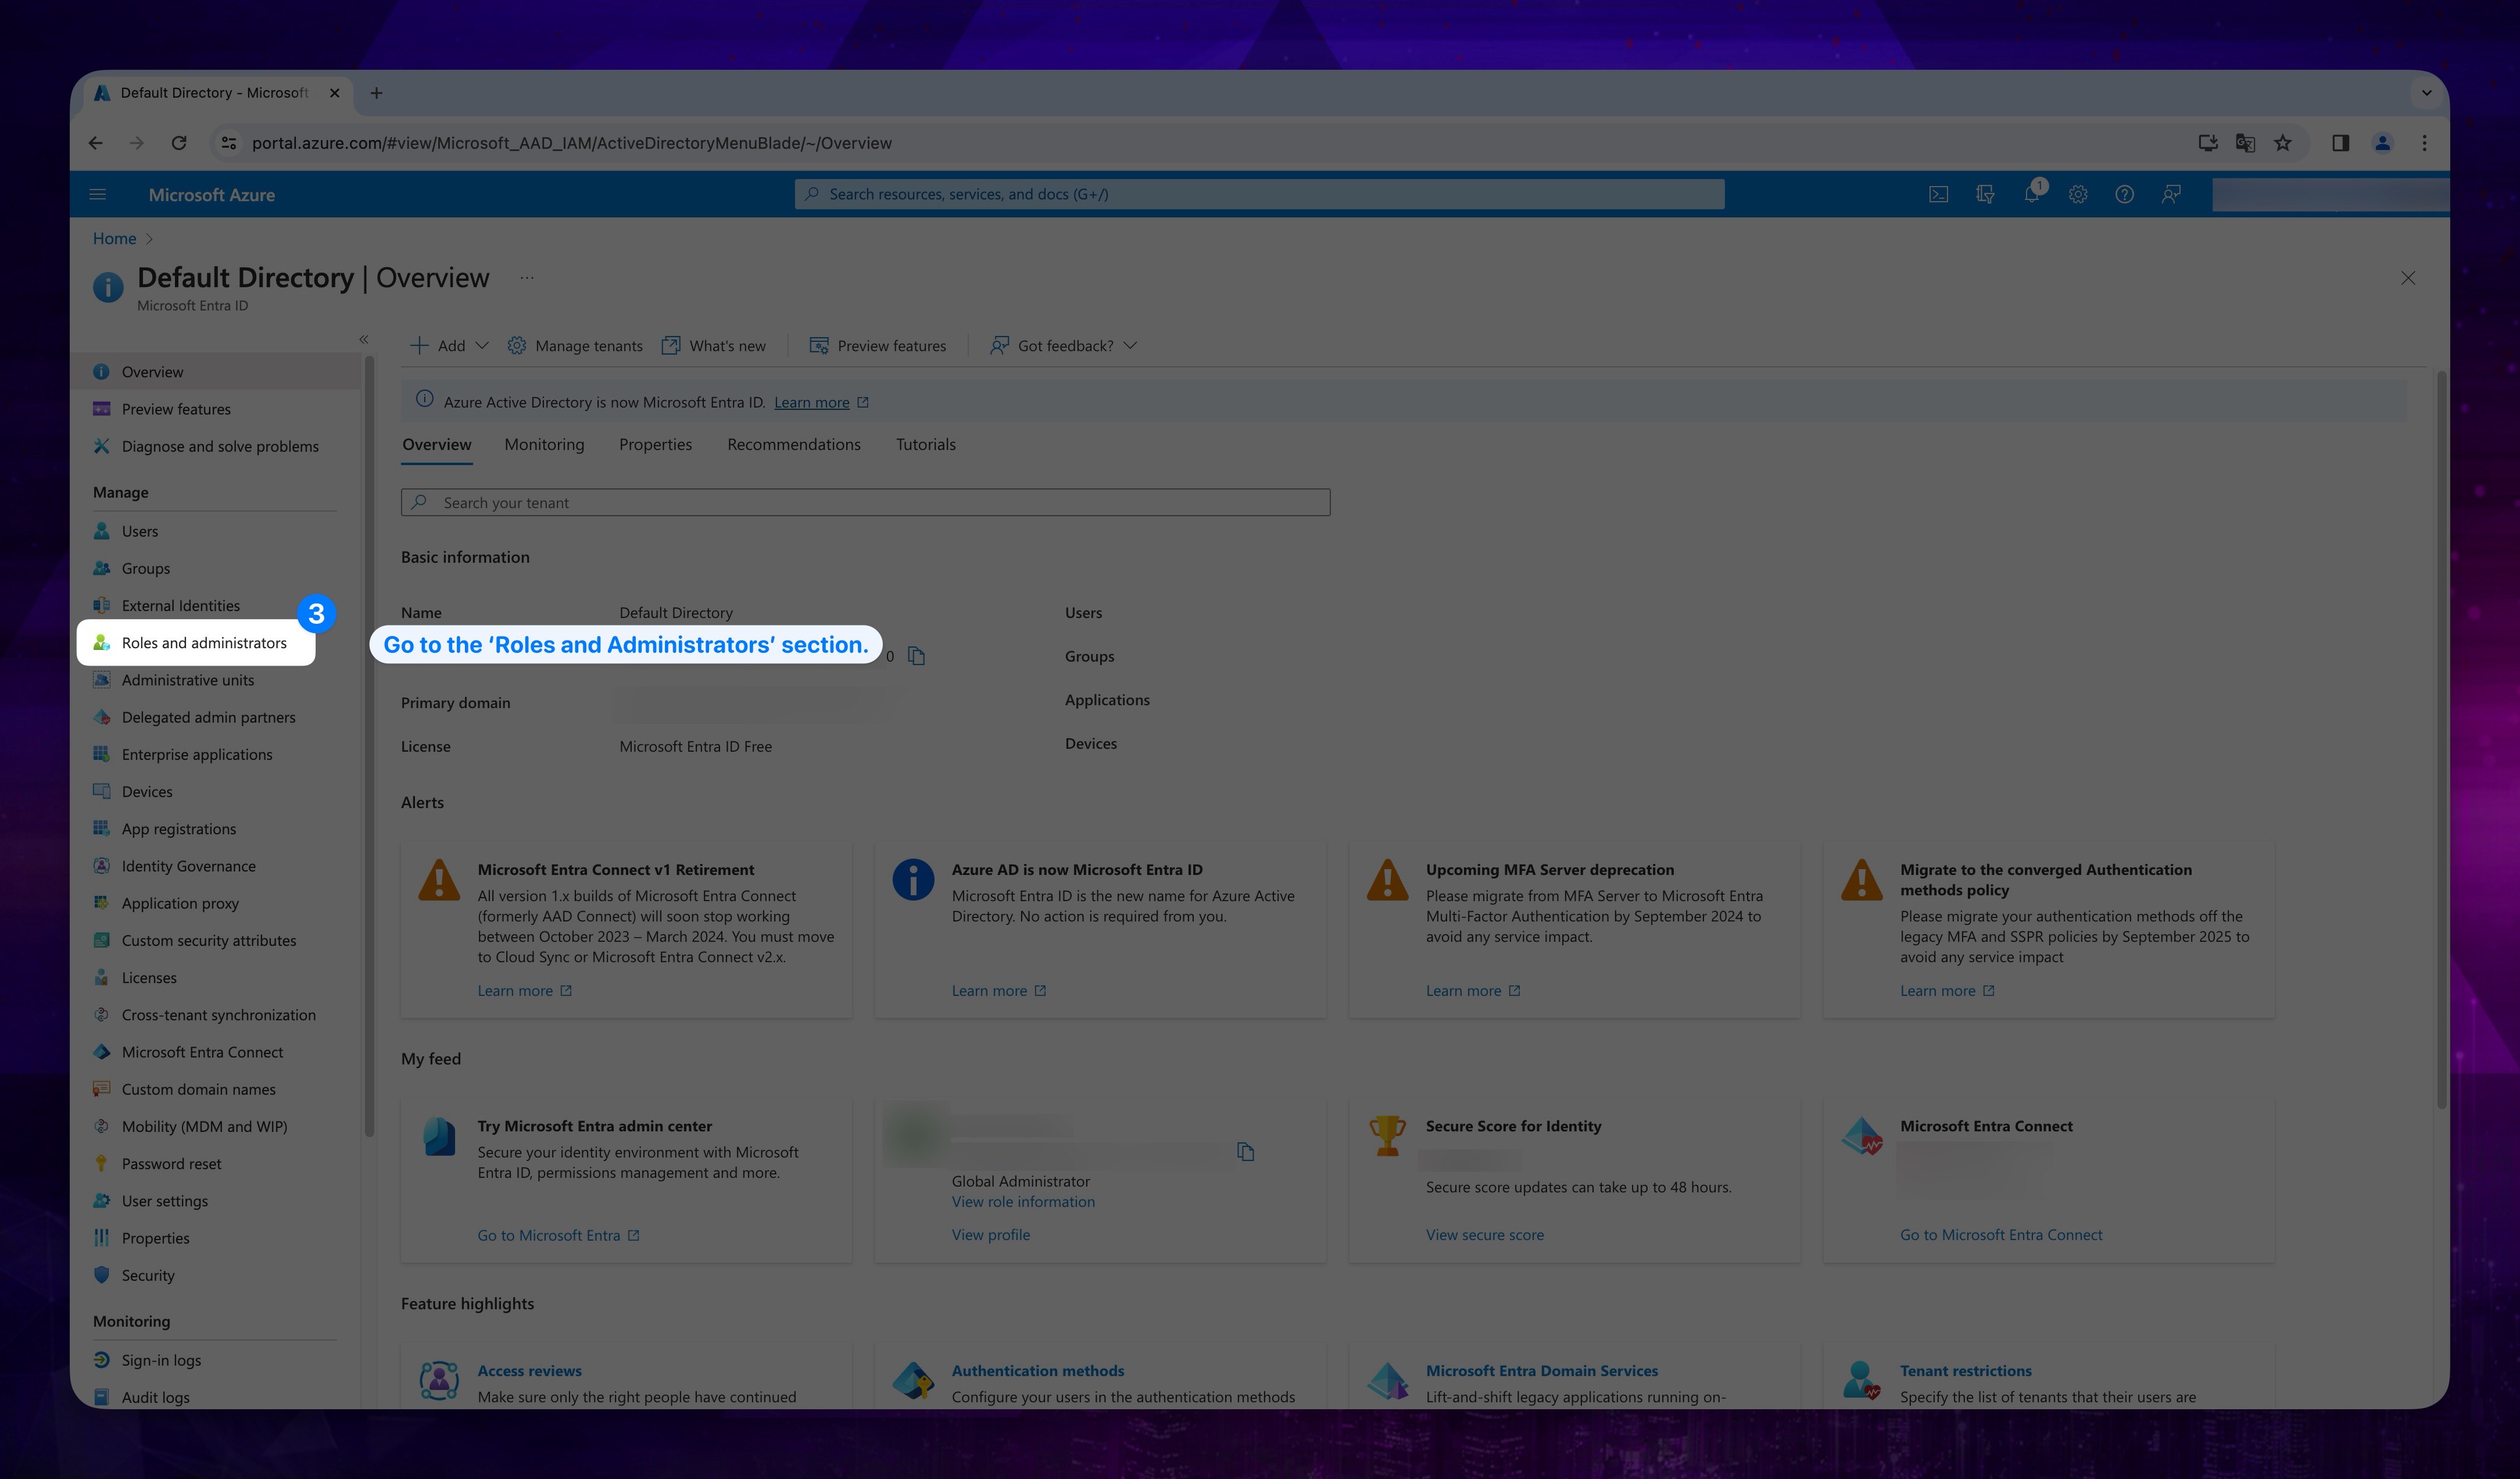Screen dimensions: 2520x1479
Task: Expand the Add dropdown
Action: tap(449, 345)
